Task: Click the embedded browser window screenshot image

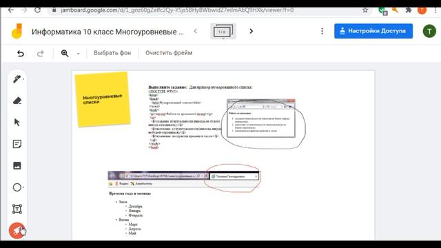Action: click(x=261, y=118)
